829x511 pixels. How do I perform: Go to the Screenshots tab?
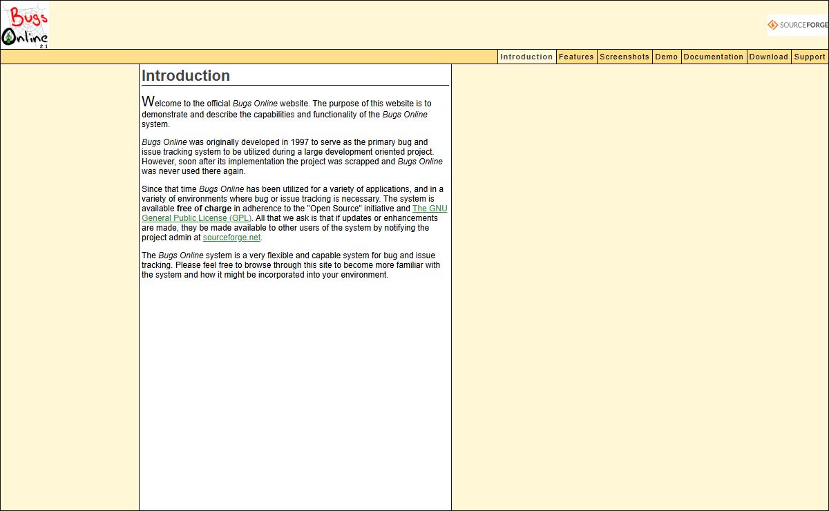click(x=625, y=57)
